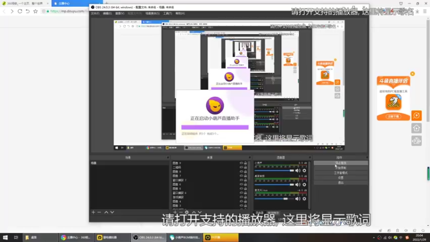Viewport: 430px width, 242px height.
Task: Toggle visibility of 图像 7
Action: (x=241, y=176)
